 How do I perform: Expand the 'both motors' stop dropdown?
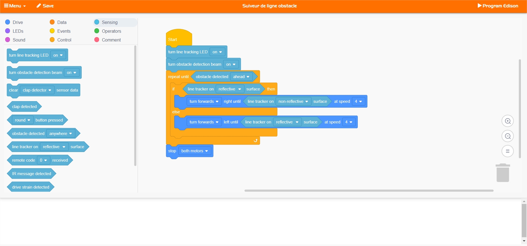click(x=195, y=151)
